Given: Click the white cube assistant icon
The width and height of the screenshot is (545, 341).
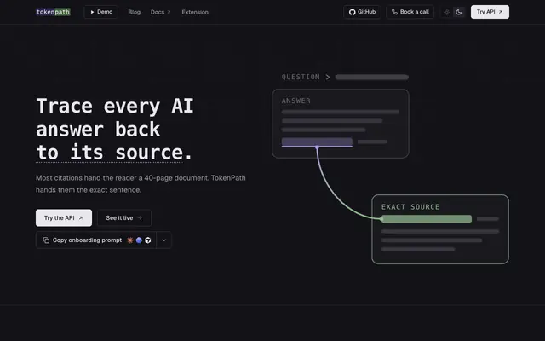Looking at the screenshot, I should 148,240.
